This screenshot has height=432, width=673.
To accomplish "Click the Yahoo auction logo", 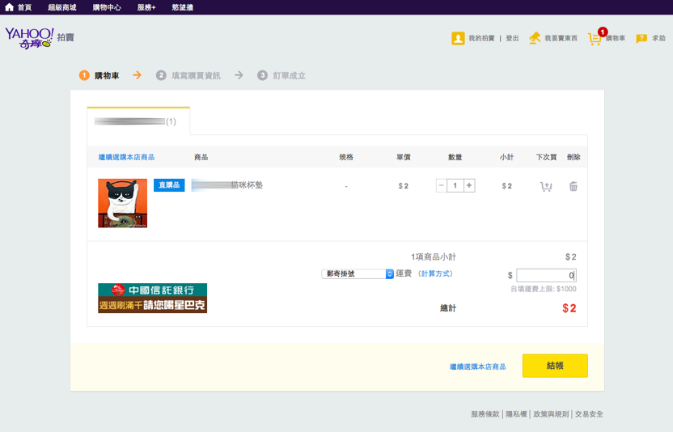I will coord(29,37).
